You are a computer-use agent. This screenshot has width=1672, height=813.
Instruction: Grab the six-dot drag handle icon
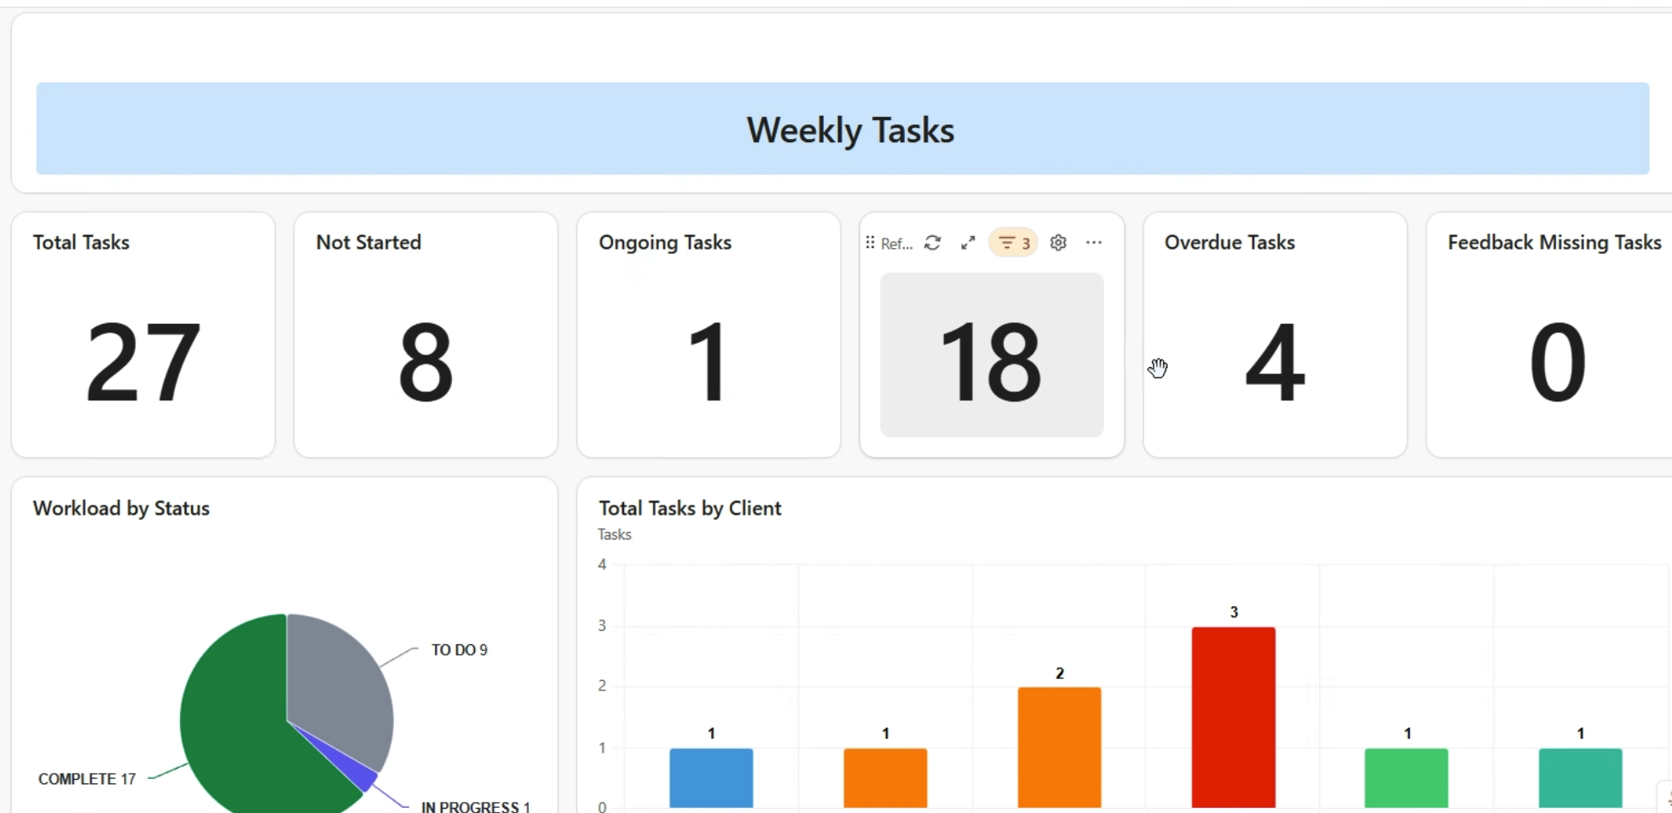click(870, 243)
